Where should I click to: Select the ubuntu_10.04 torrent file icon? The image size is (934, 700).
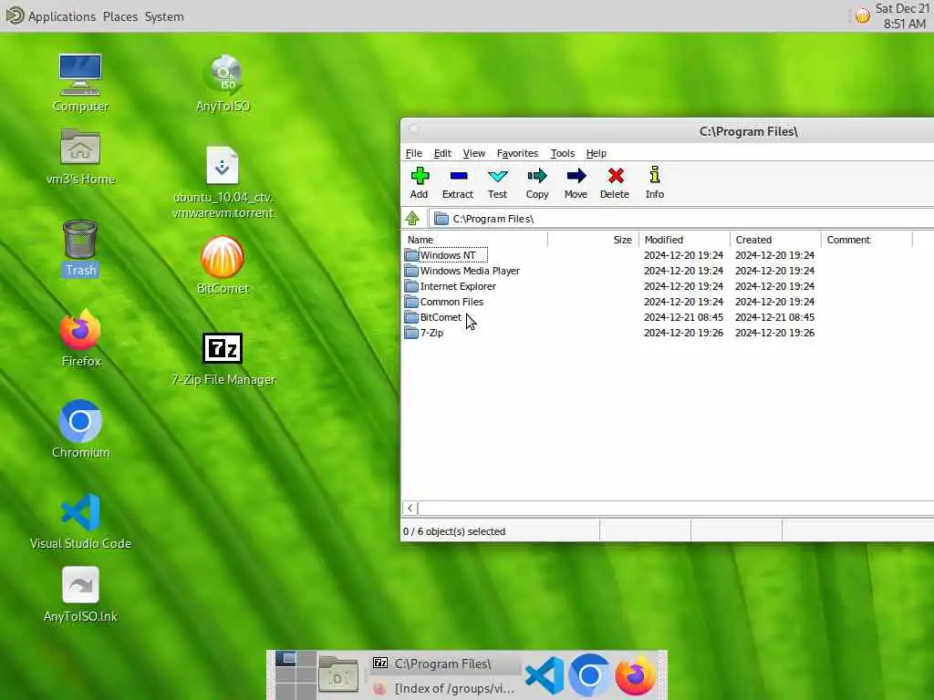[x=223, y=182]
